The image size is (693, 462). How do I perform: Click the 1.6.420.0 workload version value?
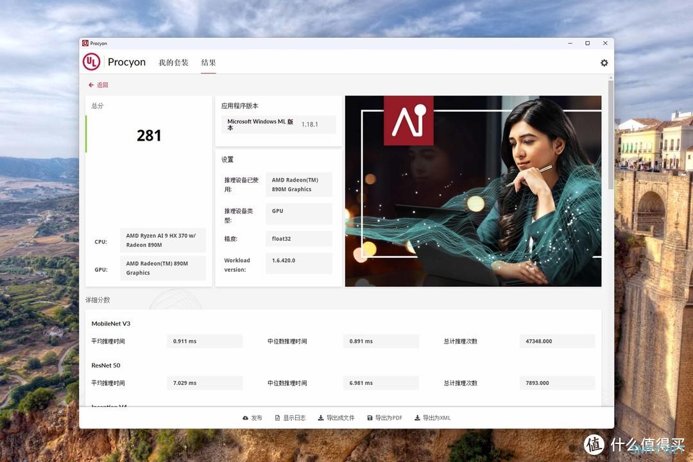click(299, 264)
